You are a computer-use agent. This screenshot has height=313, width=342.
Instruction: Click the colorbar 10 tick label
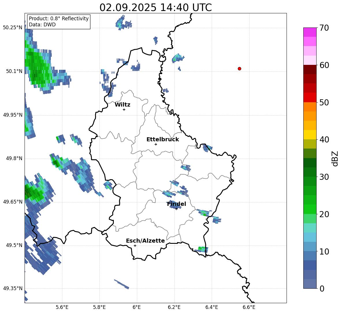coord(324,251)
